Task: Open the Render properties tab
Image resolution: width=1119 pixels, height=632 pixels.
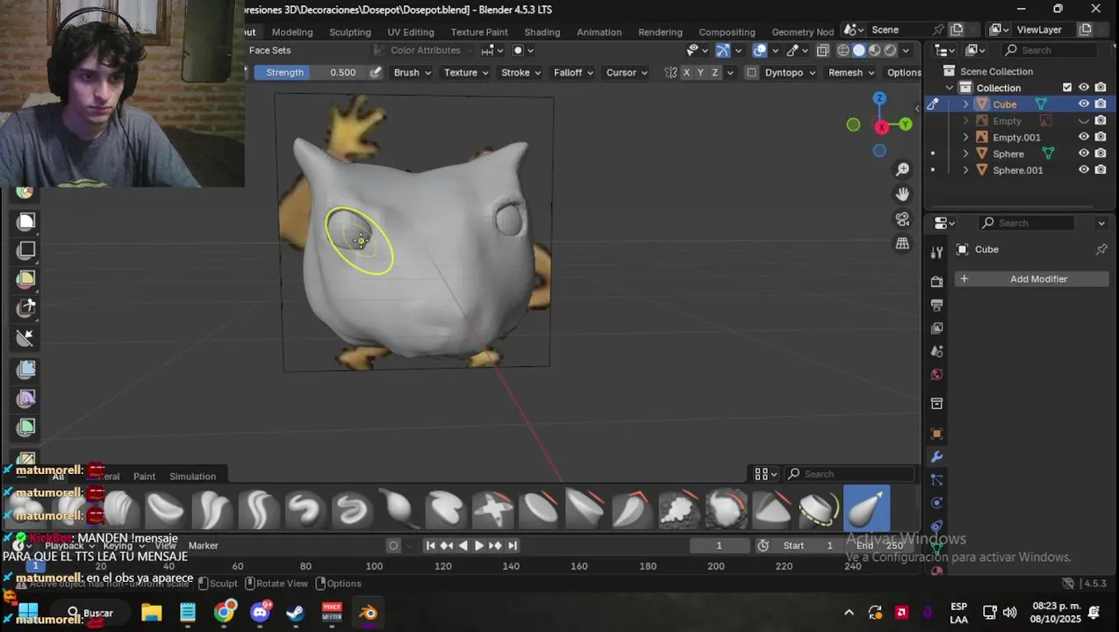Action: tap(936, 281)
